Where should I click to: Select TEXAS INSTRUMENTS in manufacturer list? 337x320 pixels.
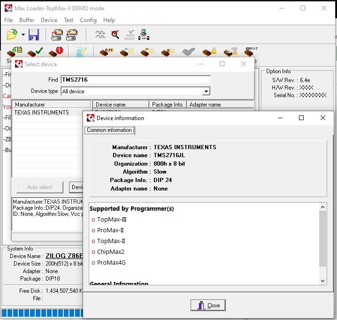point(42,113)
